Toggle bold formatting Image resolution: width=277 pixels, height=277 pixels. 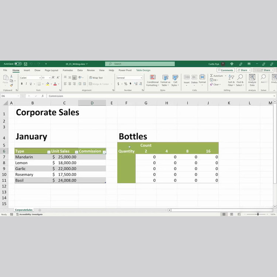tap(22, 84)
